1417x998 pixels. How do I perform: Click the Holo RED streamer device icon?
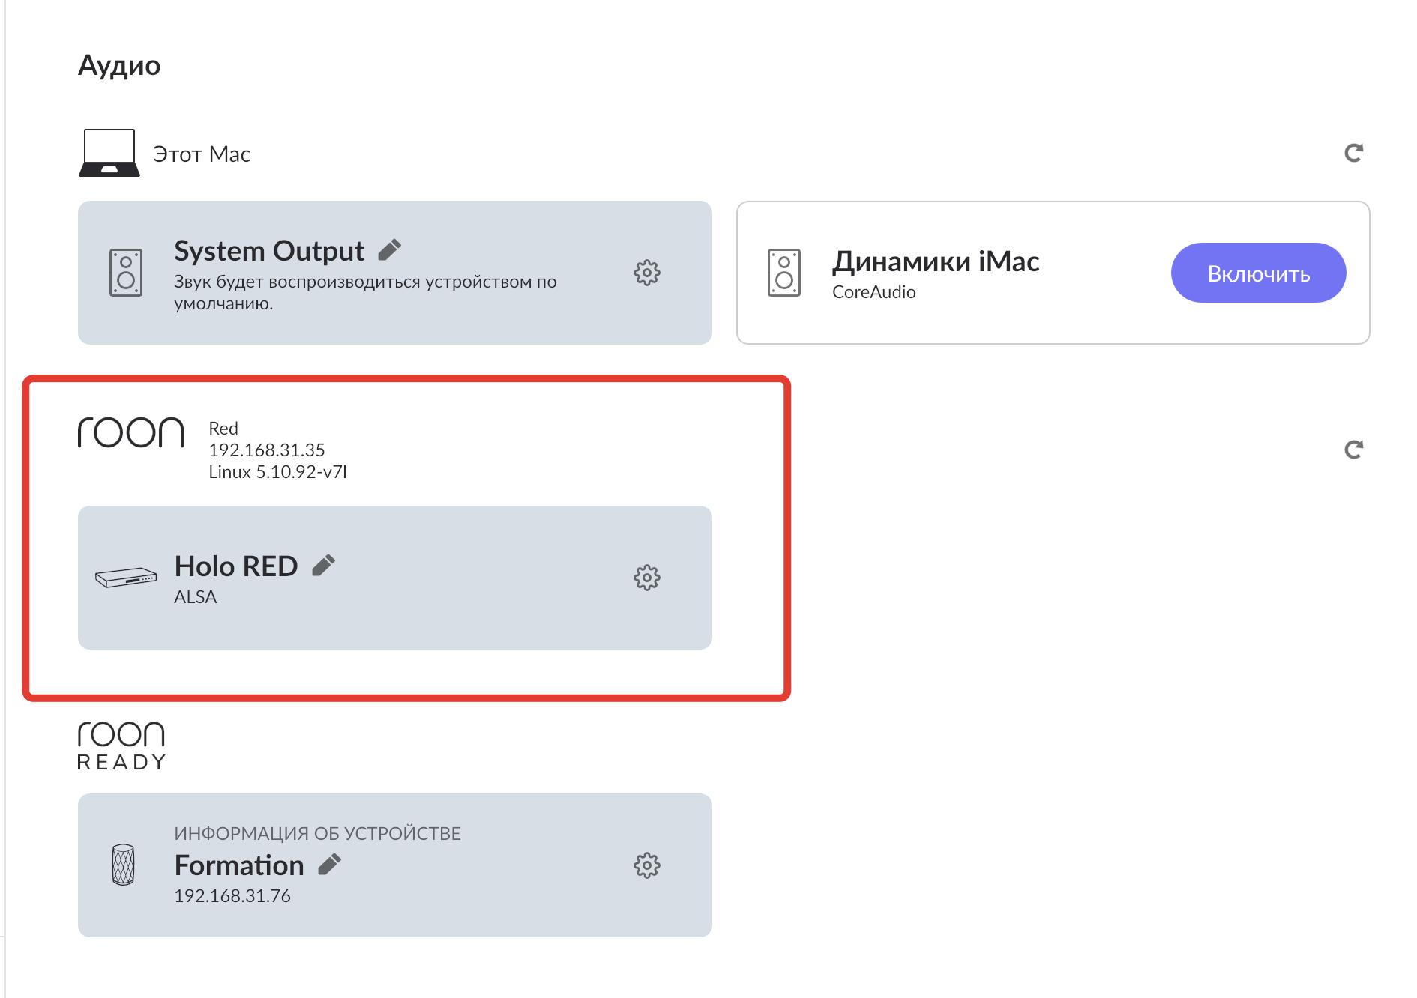click(126, 577)
